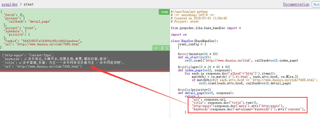Click the '@config(priority=2)' decorator line
Image resolution: width=320 pixels, height=118 pixels.
point(194,89)
